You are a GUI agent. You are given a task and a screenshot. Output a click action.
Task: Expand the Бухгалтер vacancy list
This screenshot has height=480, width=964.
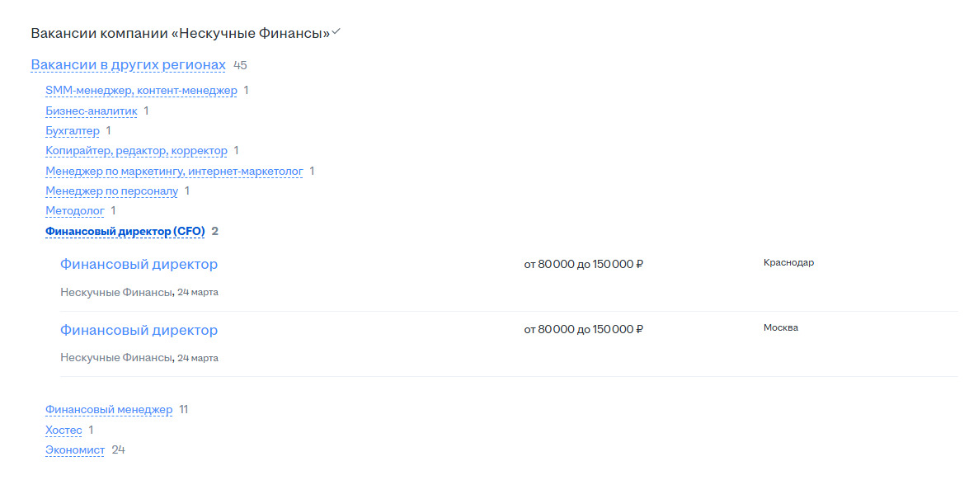[x=73, y=130]
